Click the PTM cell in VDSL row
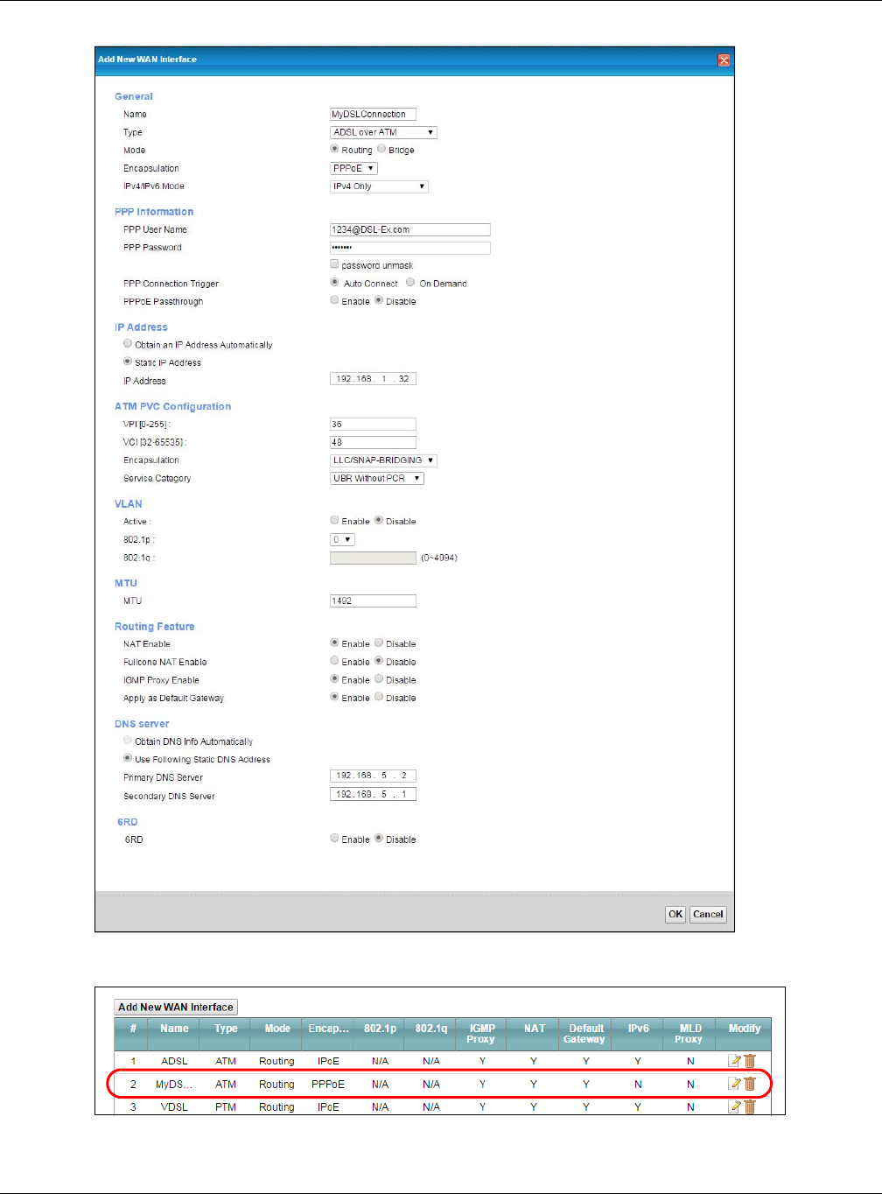The height and width of the screenshot is (1194, 882). 226,1107
